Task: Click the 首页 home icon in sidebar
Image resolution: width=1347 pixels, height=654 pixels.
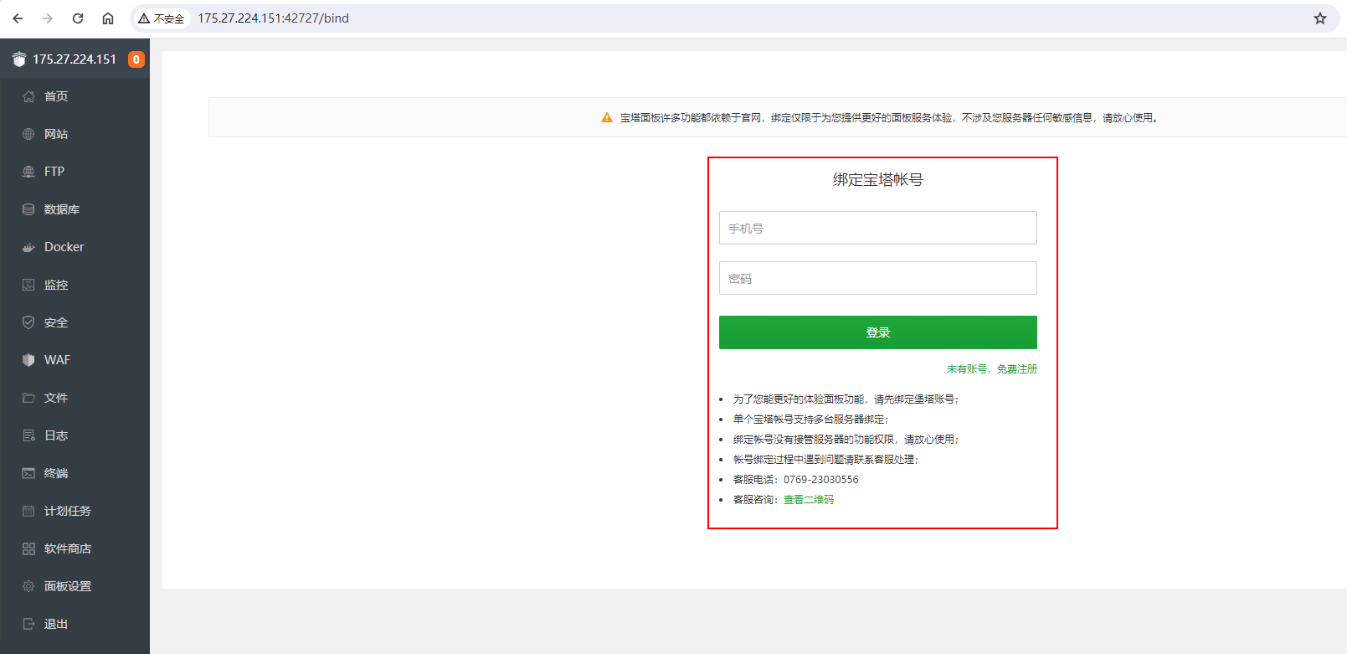Action: coord(28,96)
